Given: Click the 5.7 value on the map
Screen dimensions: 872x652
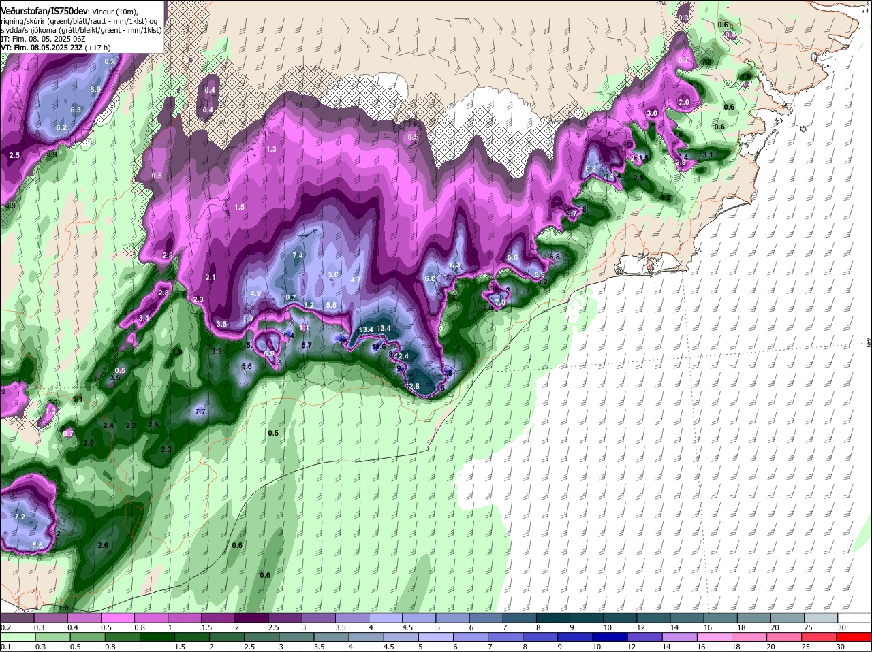Looking at the screenshot, I should pos(306,345).
